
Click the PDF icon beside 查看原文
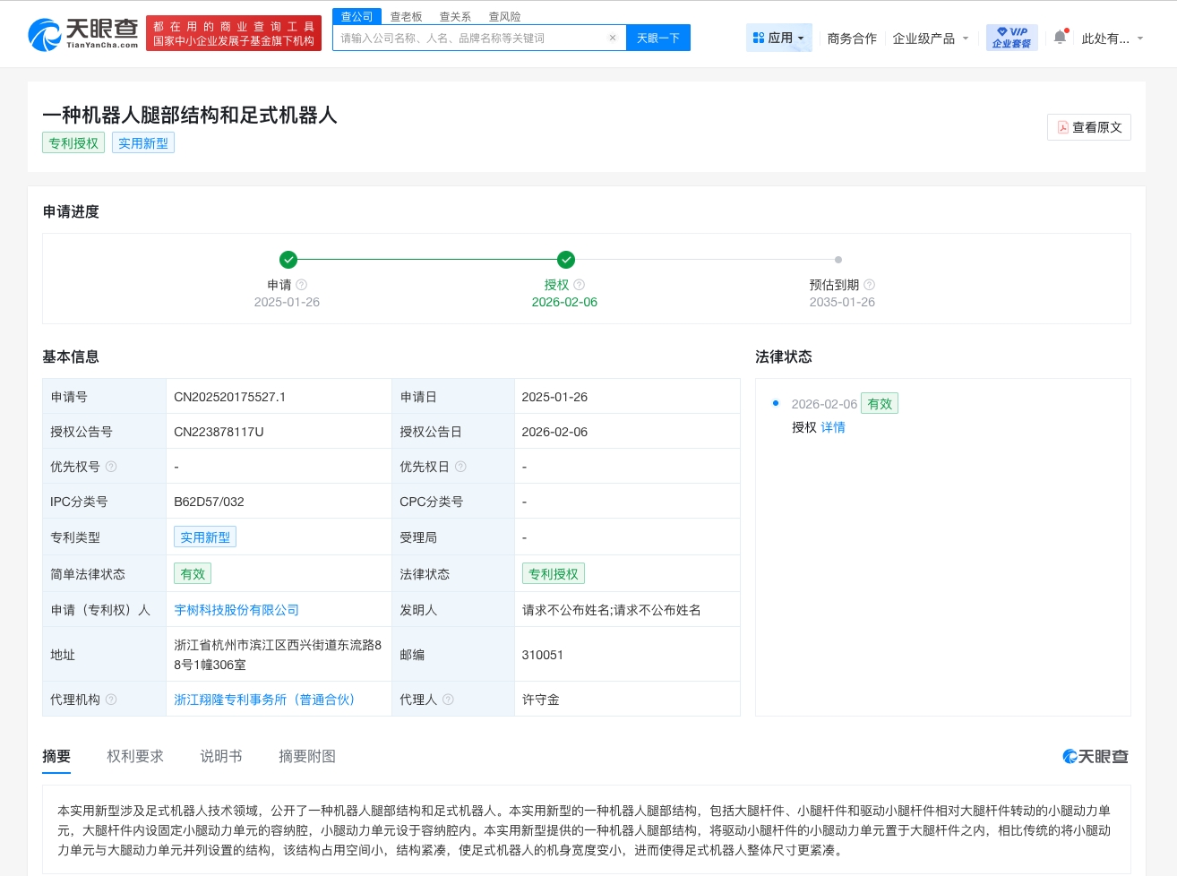[x=1062, y=127]
